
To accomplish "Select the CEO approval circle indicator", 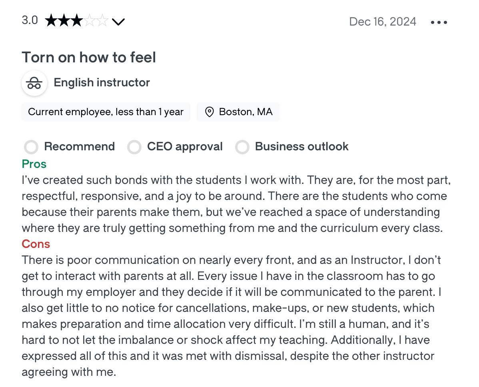I will [134, 147].
